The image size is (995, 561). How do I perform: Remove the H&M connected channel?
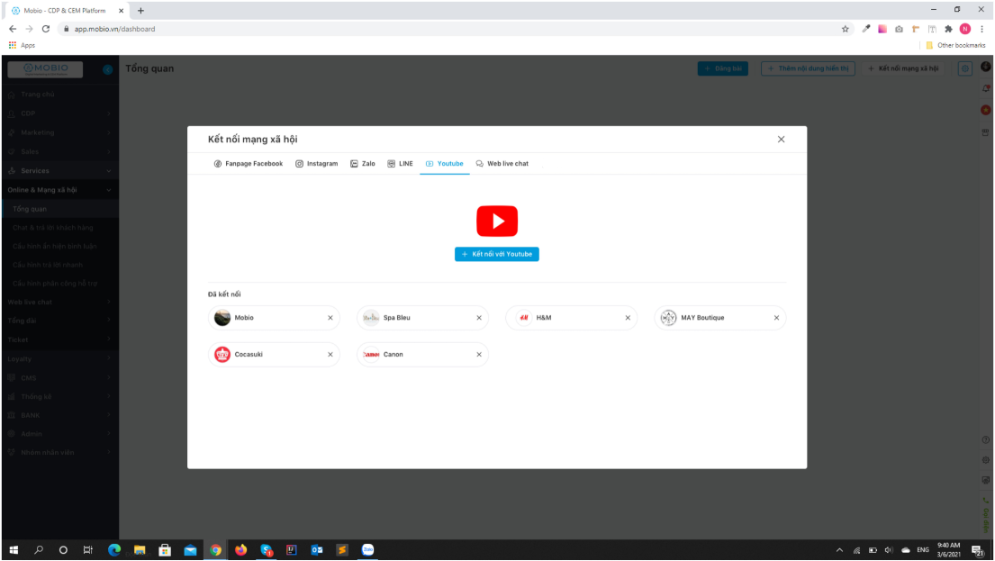click(x=628, y=318)
